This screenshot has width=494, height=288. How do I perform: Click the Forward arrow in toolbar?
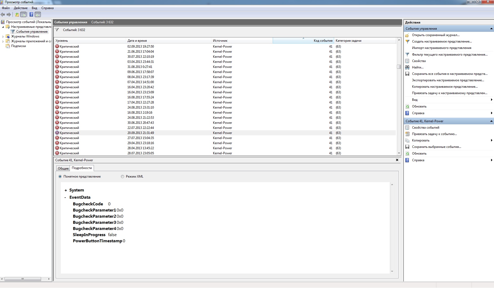tap(9, 14)
